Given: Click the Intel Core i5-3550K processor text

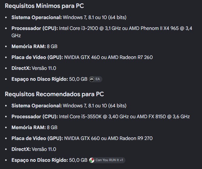Looking at the screenshot, I should (80, 117).
